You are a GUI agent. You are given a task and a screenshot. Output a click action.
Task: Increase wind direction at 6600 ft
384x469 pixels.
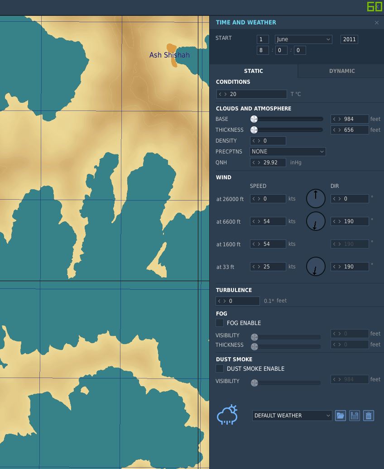pos(340,221)
